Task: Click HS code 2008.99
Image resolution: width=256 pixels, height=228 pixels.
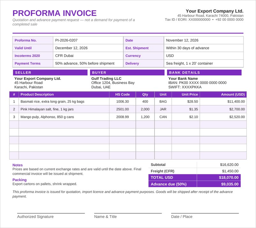Action: 123,117
